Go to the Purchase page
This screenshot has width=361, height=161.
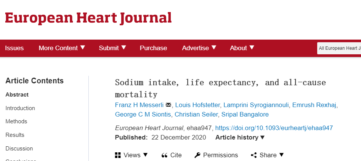(x=153, y=48)
